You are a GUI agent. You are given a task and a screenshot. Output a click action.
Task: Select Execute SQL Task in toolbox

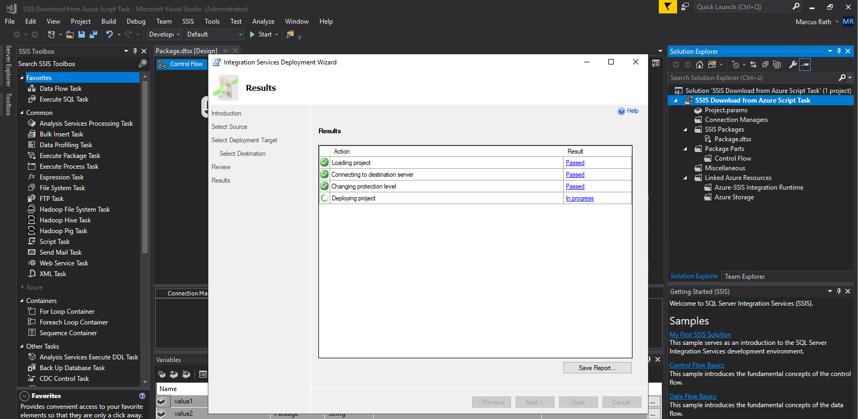point(64,99)
